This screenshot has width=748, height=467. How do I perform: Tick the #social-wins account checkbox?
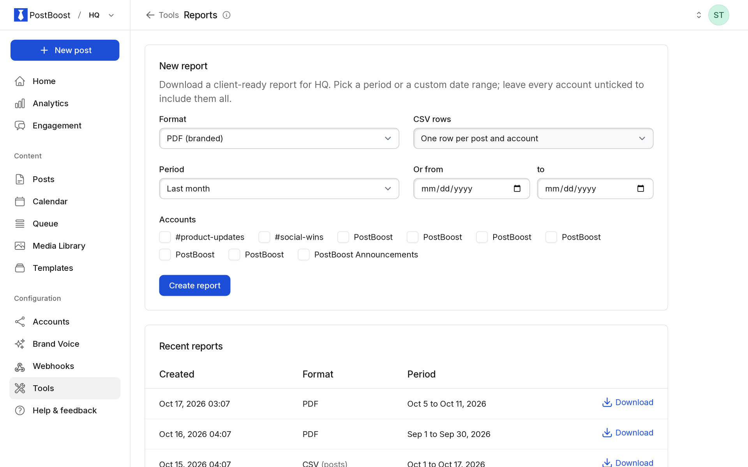[x=264, y=237]
